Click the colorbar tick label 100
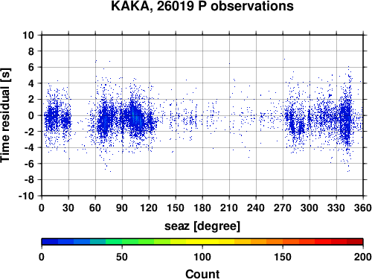The width and height of the screenshot is (372, 279). click(x=202, y=257)
